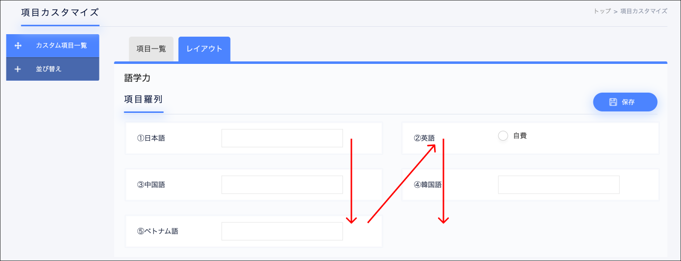Click the 語学力 layout title
Image resolution: width=681 pixels, height=261 pixels.
(137, 78)
